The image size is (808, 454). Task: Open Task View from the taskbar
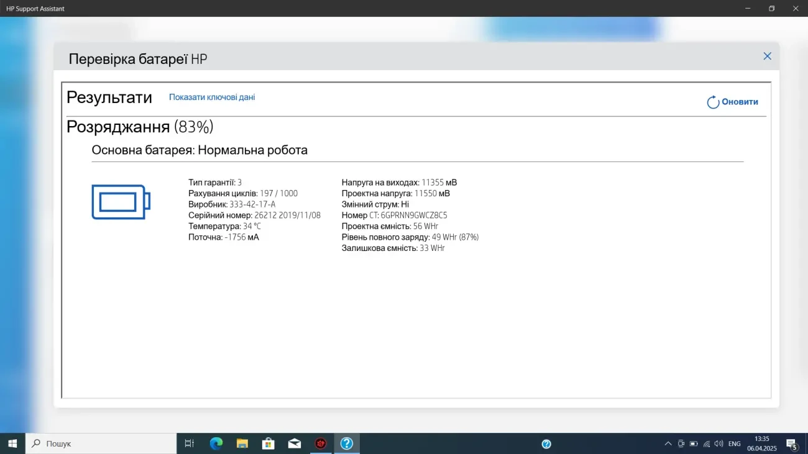coord(190,443)
